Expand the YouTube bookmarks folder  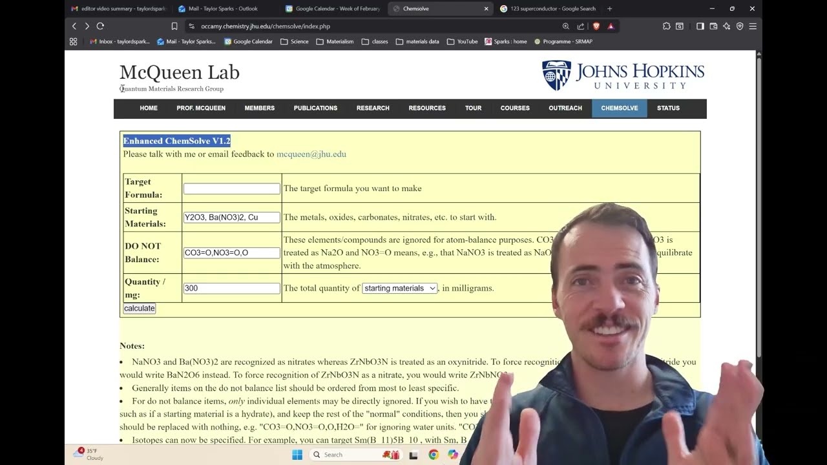(463, 41)
